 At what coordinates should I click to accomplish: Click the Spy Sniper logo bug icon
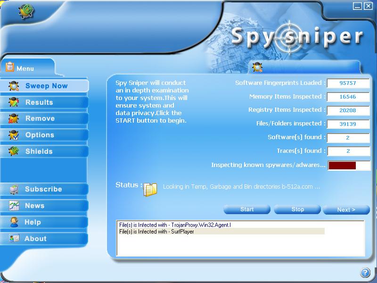(x=26, y=11)
